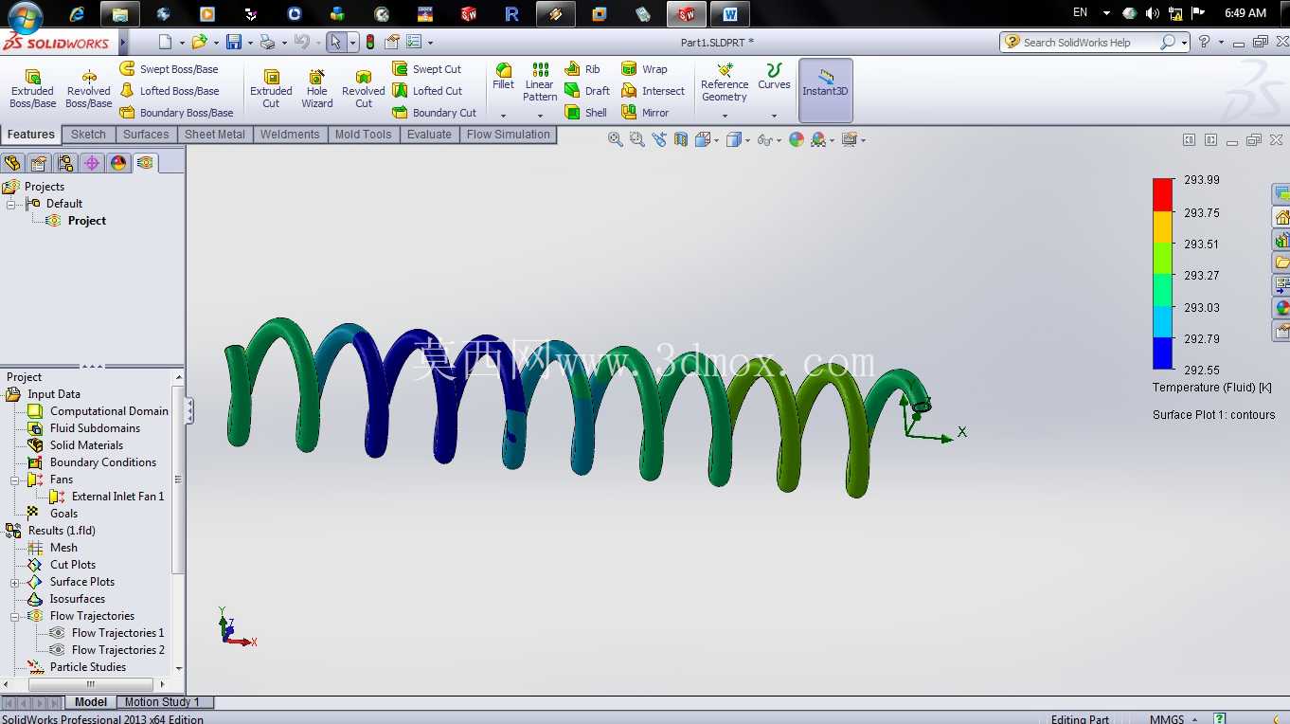The image size is (1290, 724).
Task: Click the Rebuild traffic light icon
Action: (x=369, y=42)
